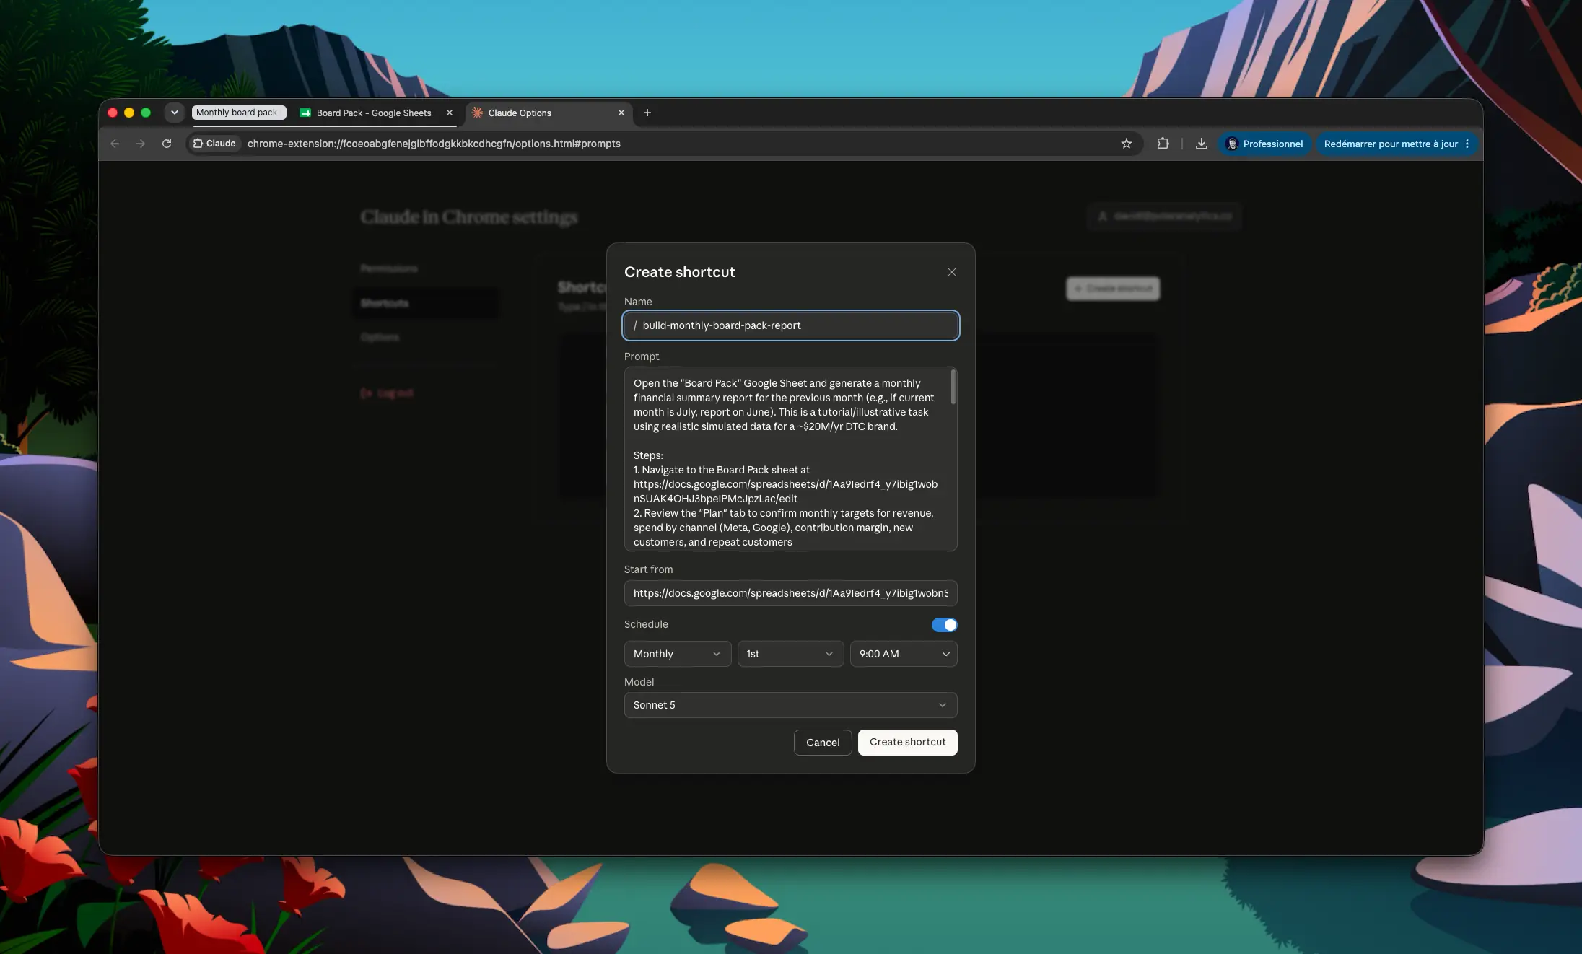The height and width of the screenshot is (954, 1582).
Task: Toggle the Schedule switch off
Action: click(x=944, y=625)
